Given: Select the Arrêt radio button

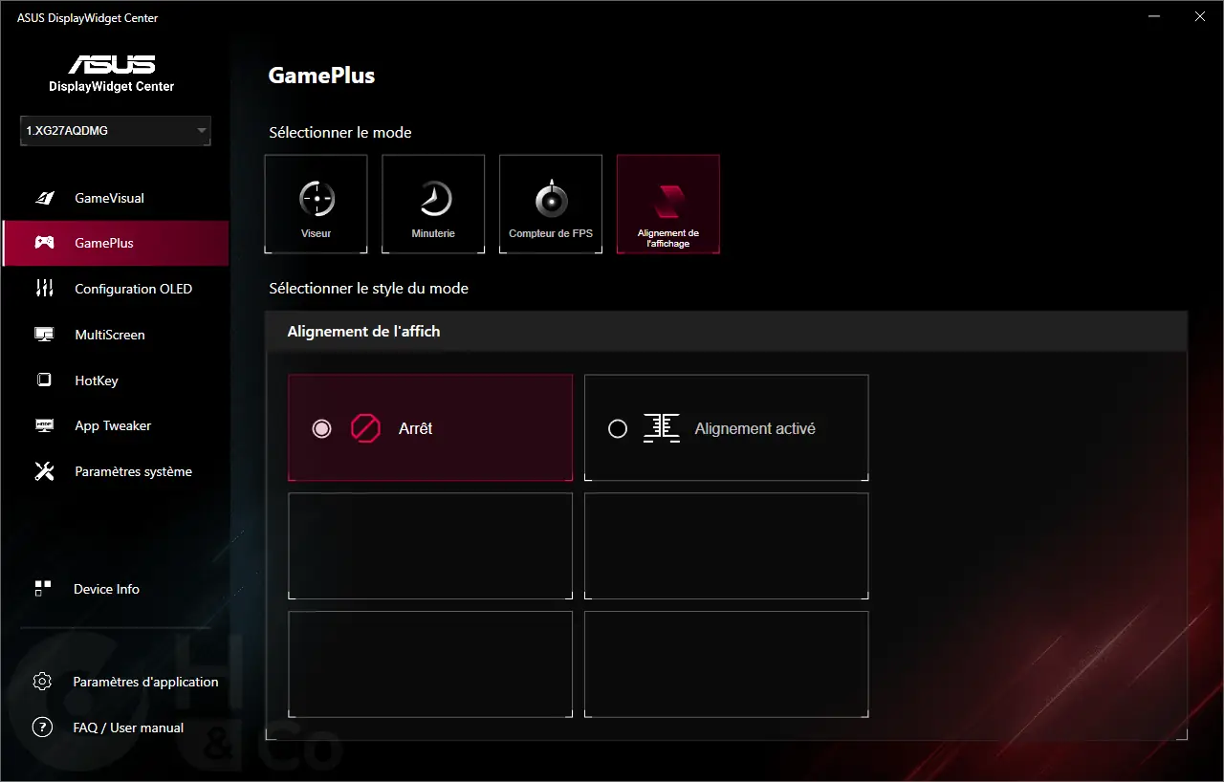Looking at the screenshot, I should point(321,428).
